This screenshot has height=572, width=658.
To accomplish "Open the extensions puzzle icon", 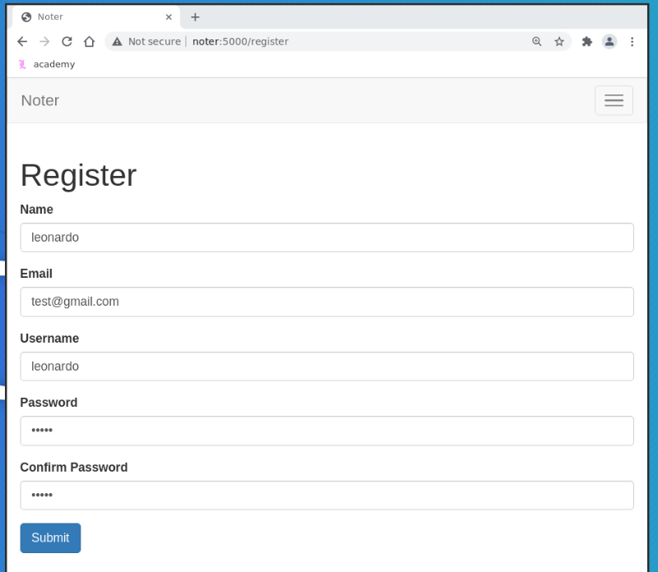I will pos(587,42).
